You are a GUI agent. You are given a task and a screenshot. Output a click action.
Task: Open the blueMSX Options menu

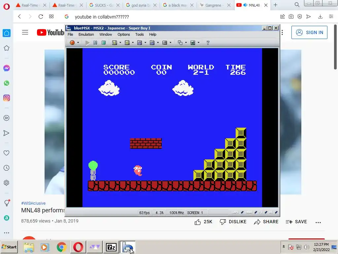(x=124, y=34)
